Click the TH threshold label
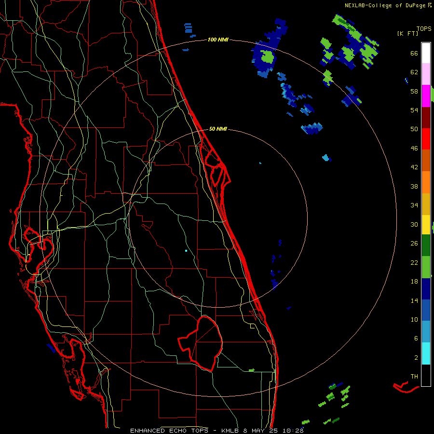The height and width of the screenshot is (434, 434). 414,377
